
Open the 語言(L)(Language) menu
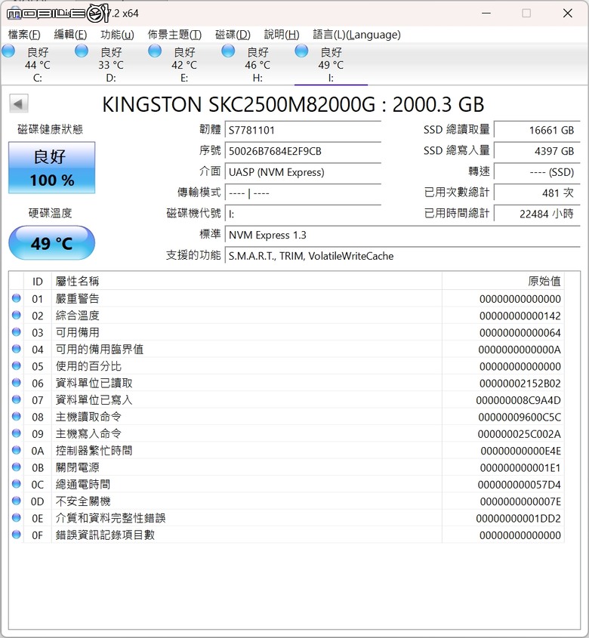pyautogui.click(x=356, y=35)
